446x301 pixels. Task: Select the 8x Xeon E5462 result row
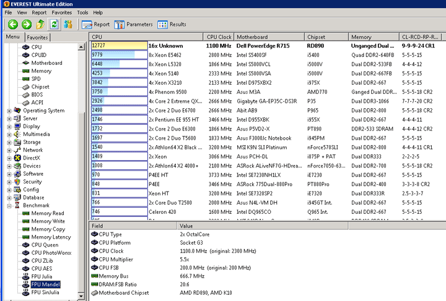pyautogui.click(x=268, y=55)
